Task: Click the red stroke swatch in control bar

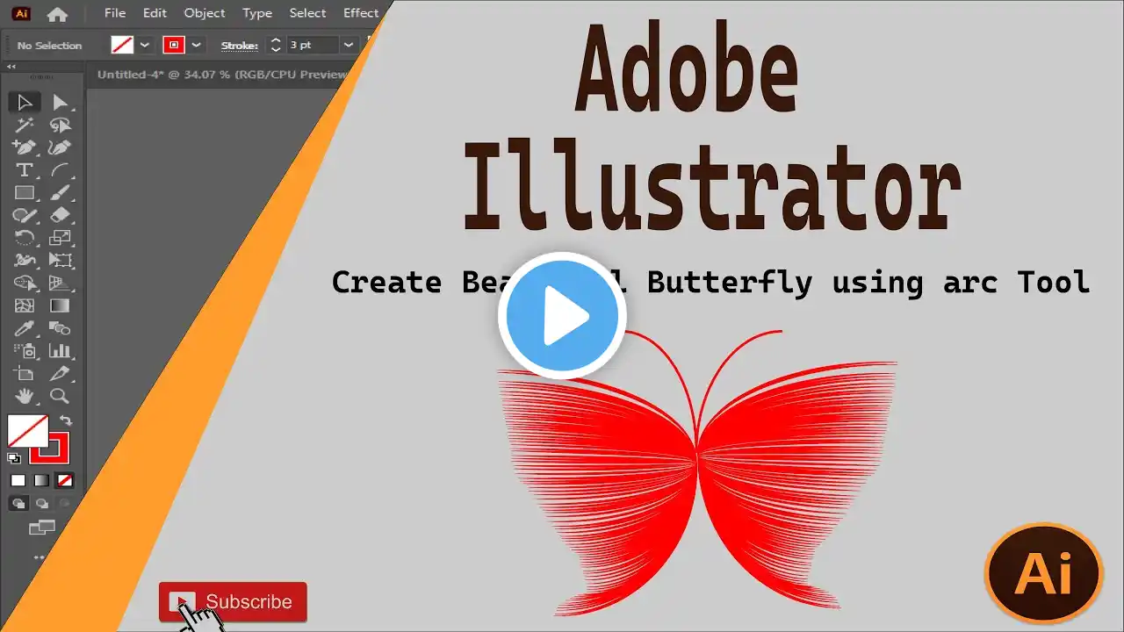Action: pyautogui.click(x=174, y=45)
